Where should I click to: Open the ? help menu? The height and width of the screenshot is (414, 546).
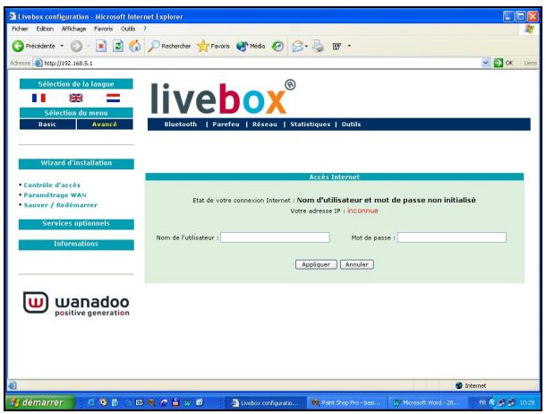pyautogui.click(x=144, y=29)
